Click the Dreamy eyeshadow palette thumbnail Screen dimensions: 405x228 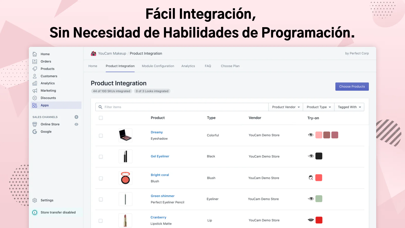click(x=126, y=135)
